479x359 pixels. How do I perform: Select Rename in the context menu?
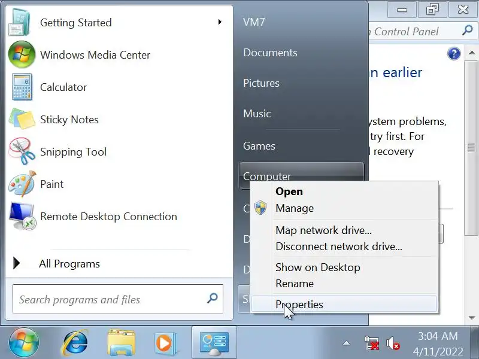(345, 284)
